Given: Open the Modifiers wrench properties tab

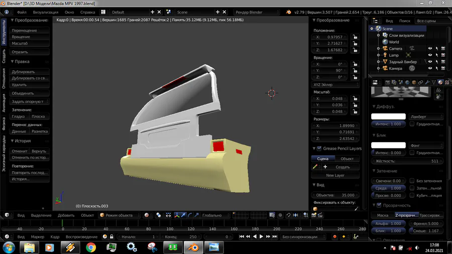Looking at the screenshot, I should pos(427,82).
